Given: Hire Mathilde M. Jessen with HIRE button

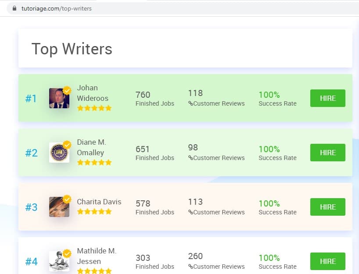Looking at the screenshot, I should point(328,261).
